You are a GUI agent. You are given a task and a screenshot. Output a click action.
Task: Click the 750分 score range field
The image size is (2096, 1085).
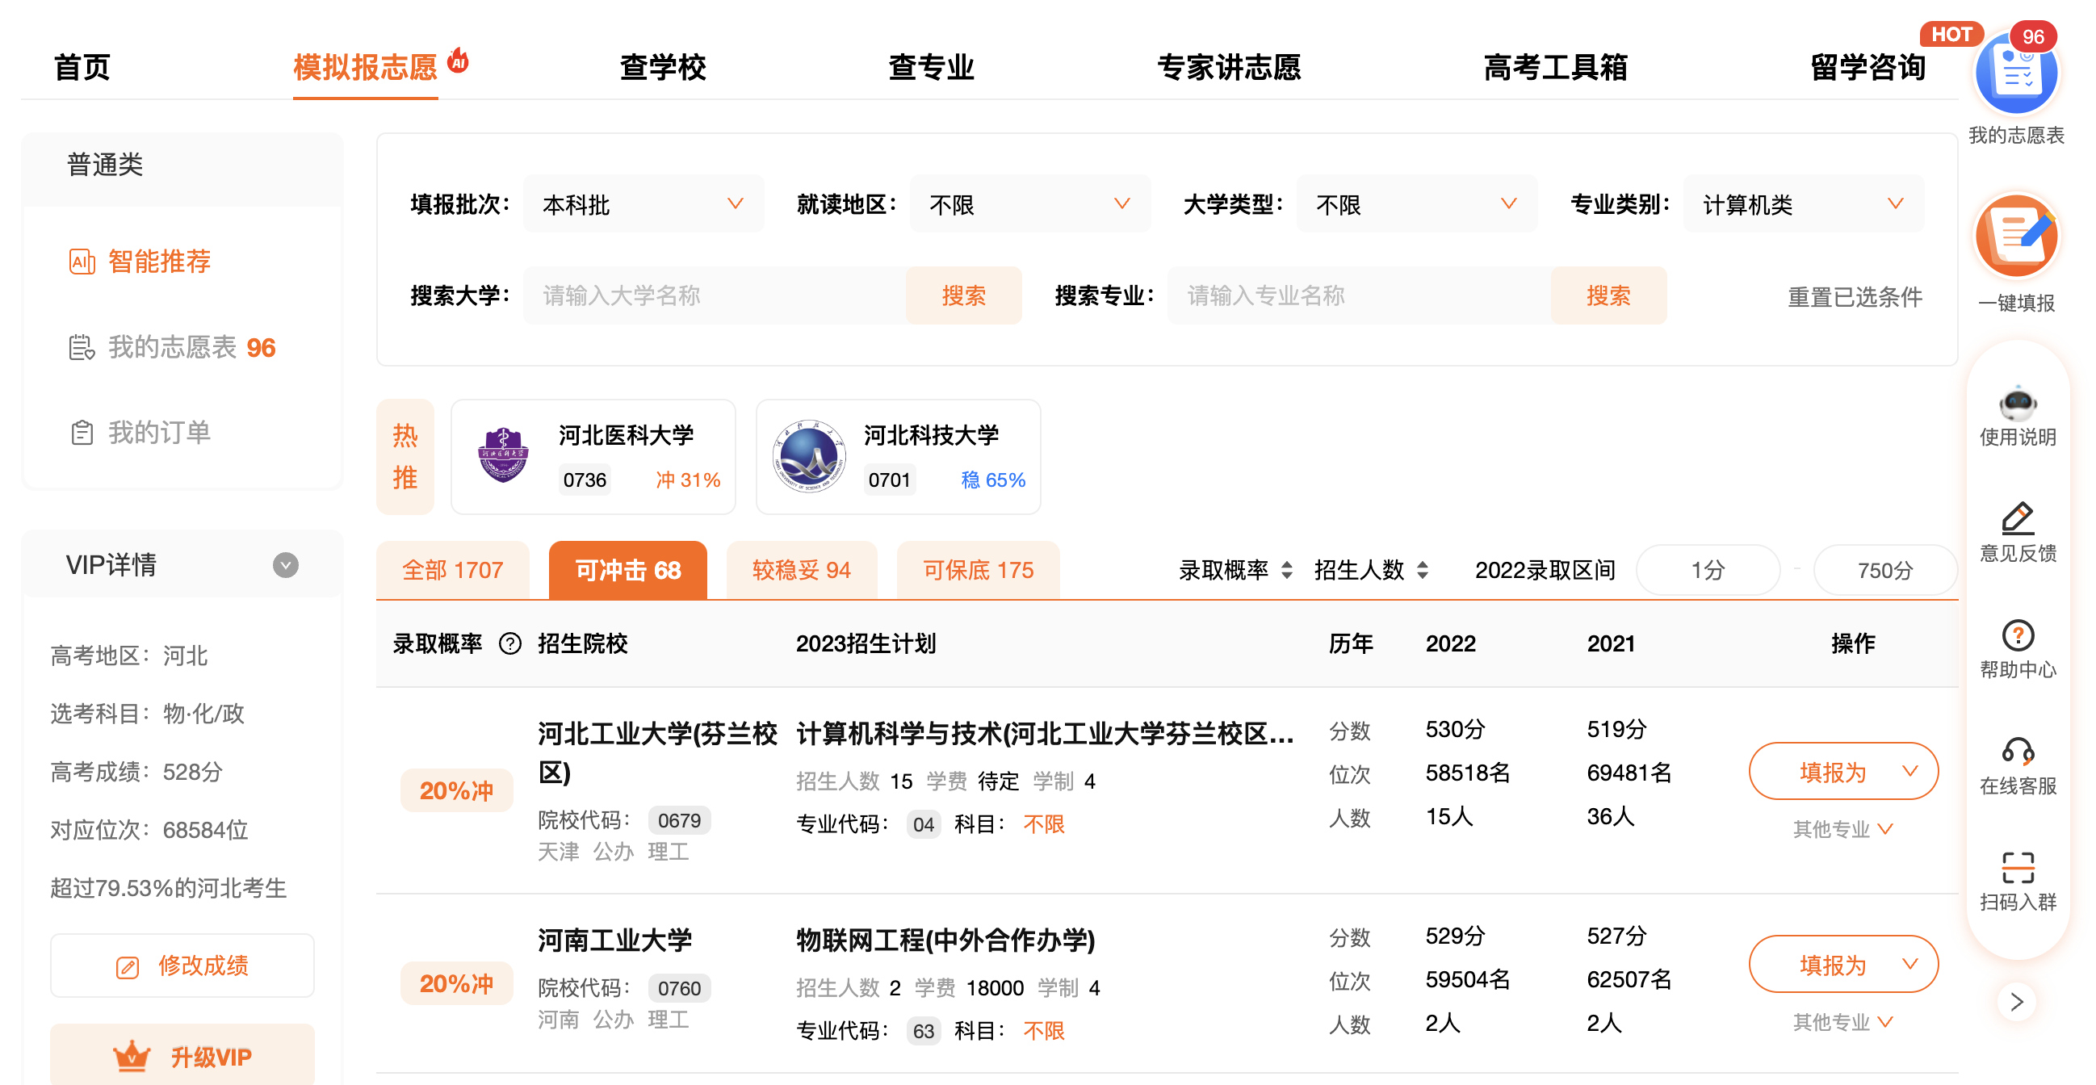pyautogui.click(x=1884, y=570)
